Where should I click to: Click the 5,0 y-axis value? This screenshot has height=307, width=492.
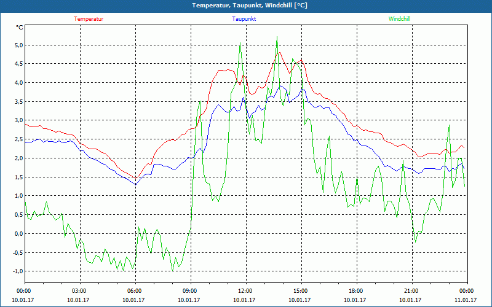click(19, 45)
